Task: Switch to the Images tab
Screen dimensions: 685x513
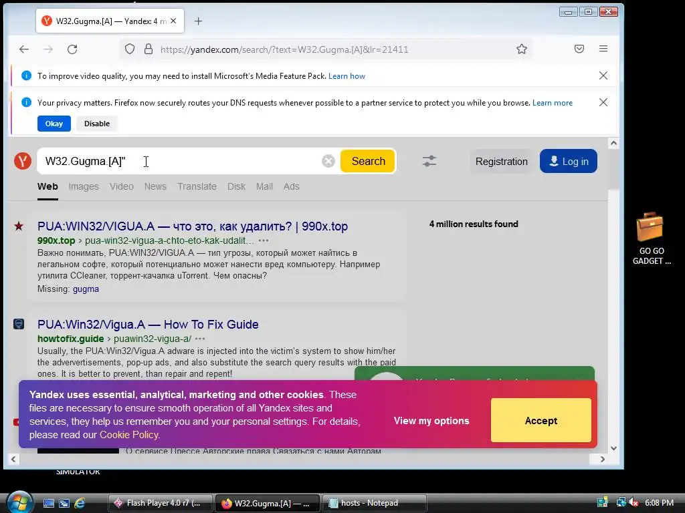Action: coord(84,187)
